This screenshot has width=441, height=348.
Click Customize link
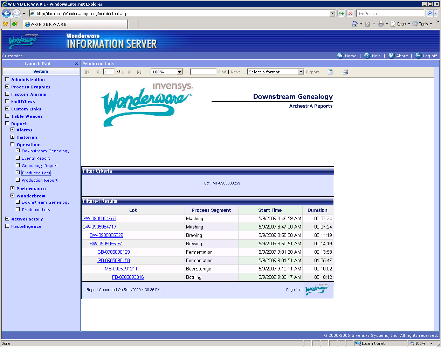(12, 56)
